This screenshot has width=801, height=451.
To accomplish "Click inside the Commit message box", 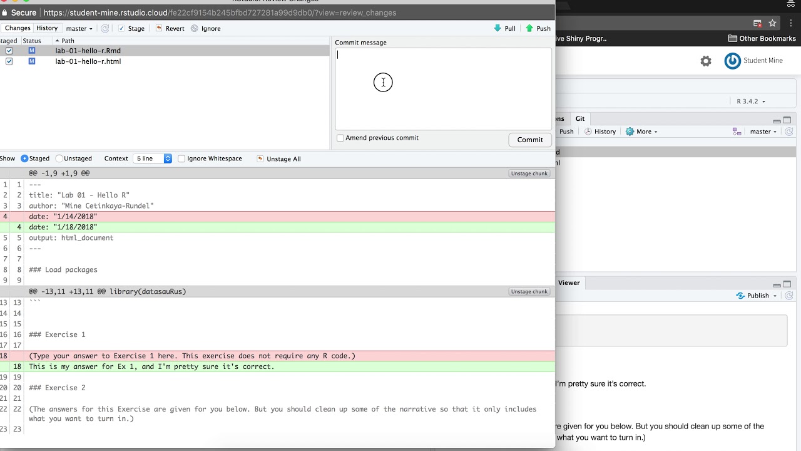I will 443,89.
